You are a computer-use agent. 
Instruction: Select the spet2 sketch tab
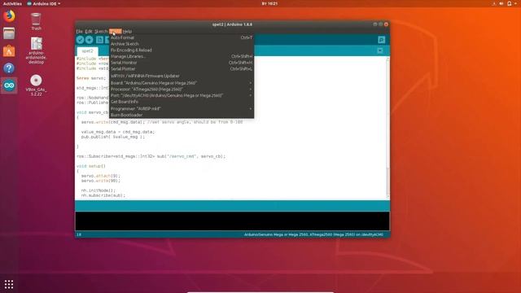pos(87,51)
